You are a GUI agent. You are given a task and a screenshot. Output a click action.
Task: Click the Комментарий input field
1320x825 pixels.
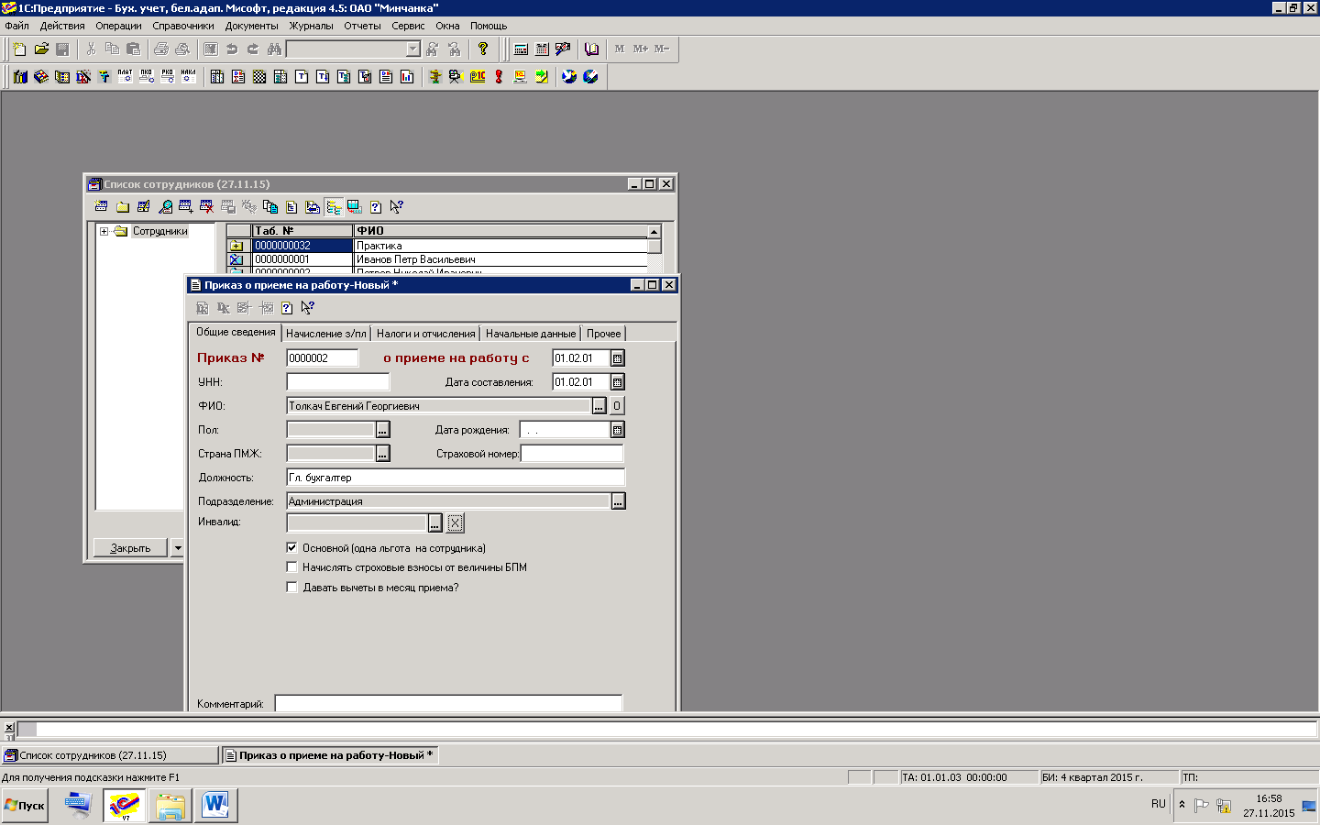pos(448,704)
